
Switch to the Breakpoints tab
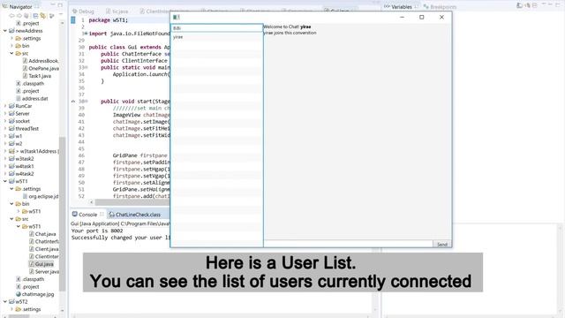440,7
